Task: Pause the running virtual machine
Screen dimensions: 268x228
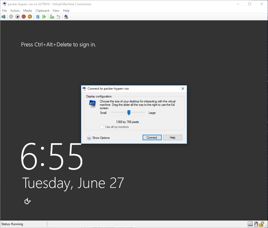Action: pos(38,16)
